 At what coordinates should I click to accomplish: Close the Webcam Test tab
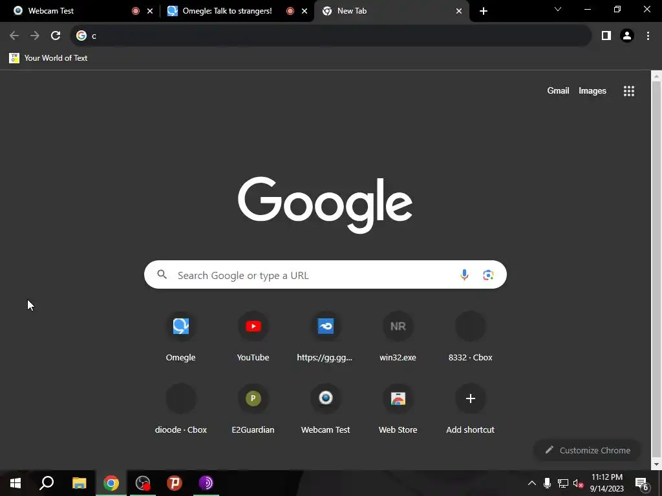coord(149,11)
